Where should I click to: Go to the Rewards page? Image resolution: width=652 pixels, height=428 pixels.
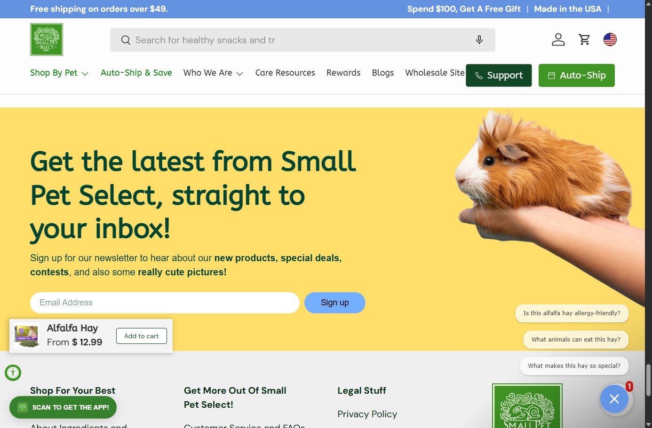tap(343, 73)
